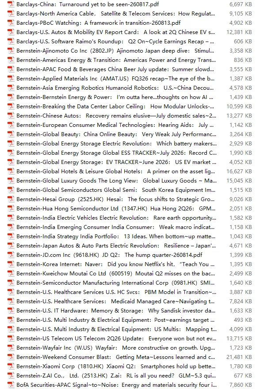Click PDF icon of Barclays-U.S. Autos & Mobility file

(x=11, y=32)
